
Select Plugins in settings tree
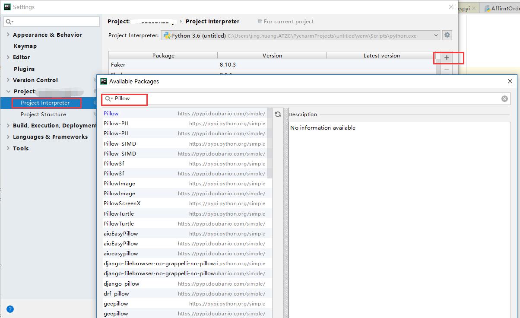tap(24, 69)
